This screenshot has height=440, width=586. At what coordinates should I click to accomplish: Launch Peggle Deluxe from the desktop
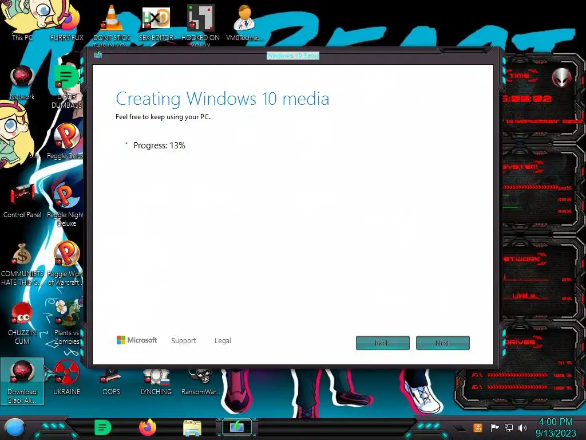point(66,142)
